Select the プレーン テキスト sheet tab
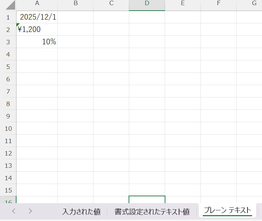The image size is (262, 221). (227, 210)
